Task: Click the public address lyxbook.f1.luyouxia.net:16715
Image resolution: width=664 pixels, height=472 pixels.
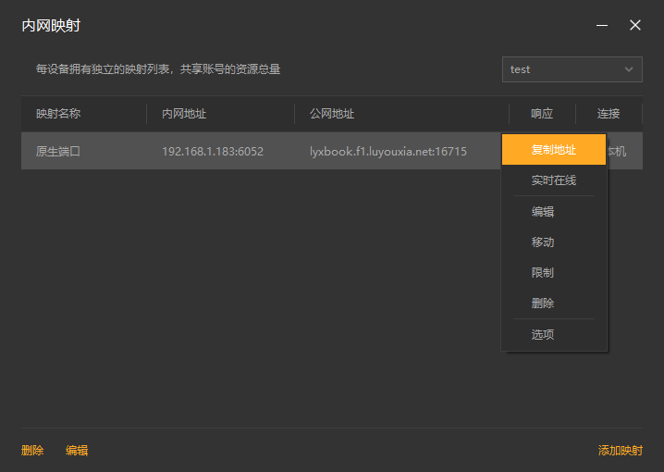Action: [x=387, y=151]
